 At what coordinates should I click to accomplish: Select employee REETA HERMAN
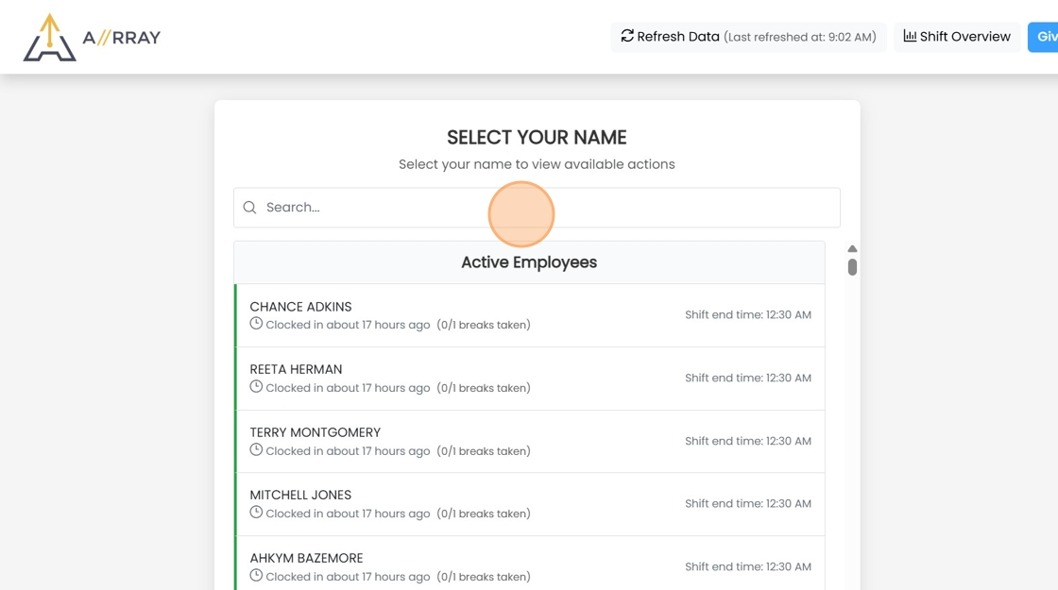[530, 379]
